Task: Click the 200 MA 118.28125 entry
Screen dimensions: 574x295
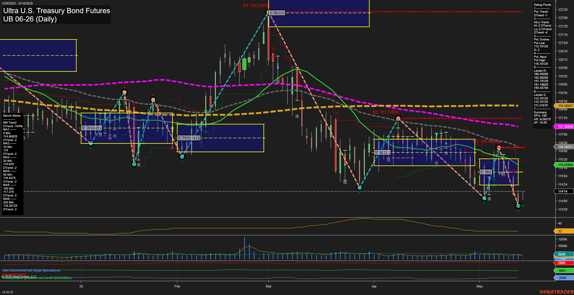Action: (x=10, y=204)
